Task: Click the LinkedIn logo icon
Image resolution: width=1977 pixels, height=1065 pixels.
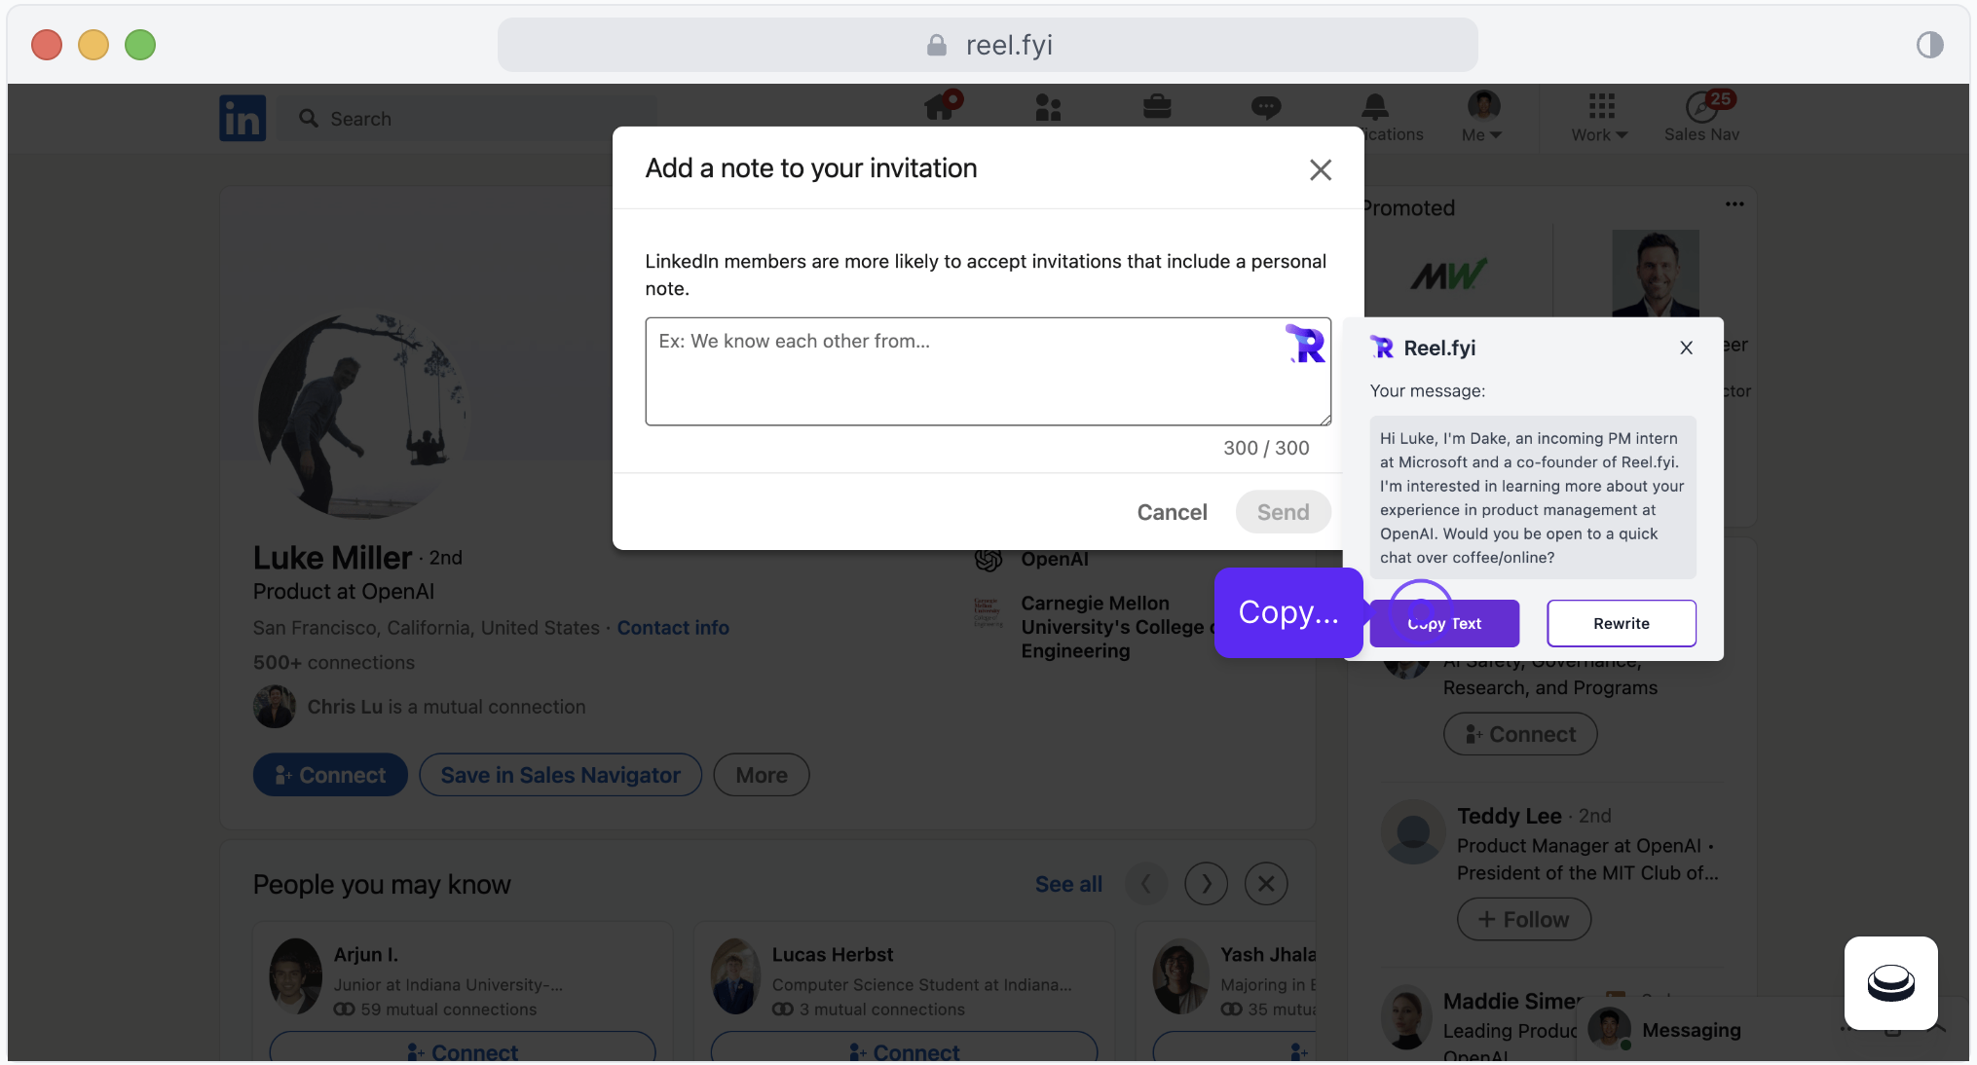Action: 242,118
